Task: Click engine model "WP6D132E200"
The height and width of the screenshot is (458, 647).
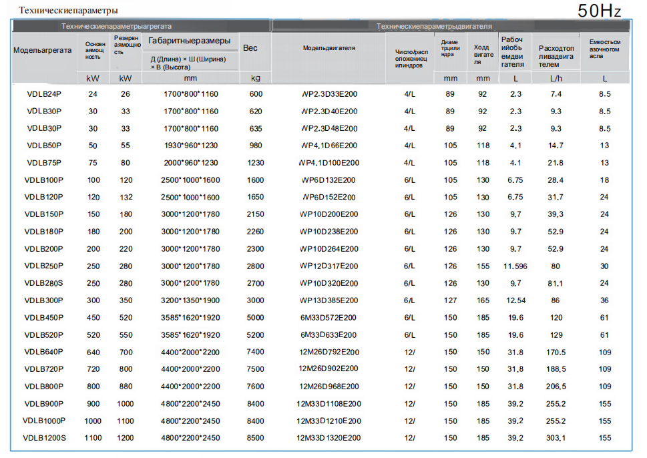Action: tap(329, 180)
